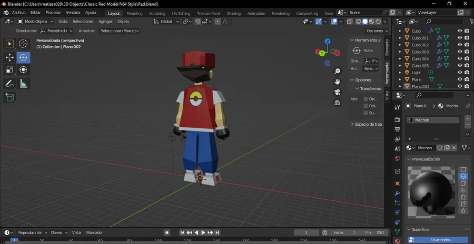The height and width of the screenshot is (244, 474).
Task: Open the Output properties tab
Action: coord(397,129)
